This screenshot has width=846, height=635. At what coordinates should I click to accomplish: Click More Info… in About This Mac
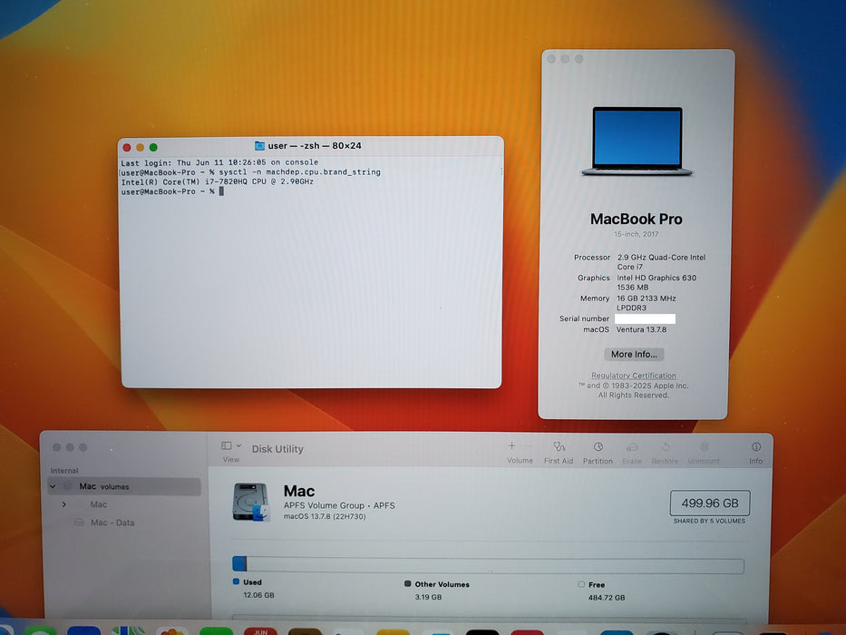coord(634,354)
